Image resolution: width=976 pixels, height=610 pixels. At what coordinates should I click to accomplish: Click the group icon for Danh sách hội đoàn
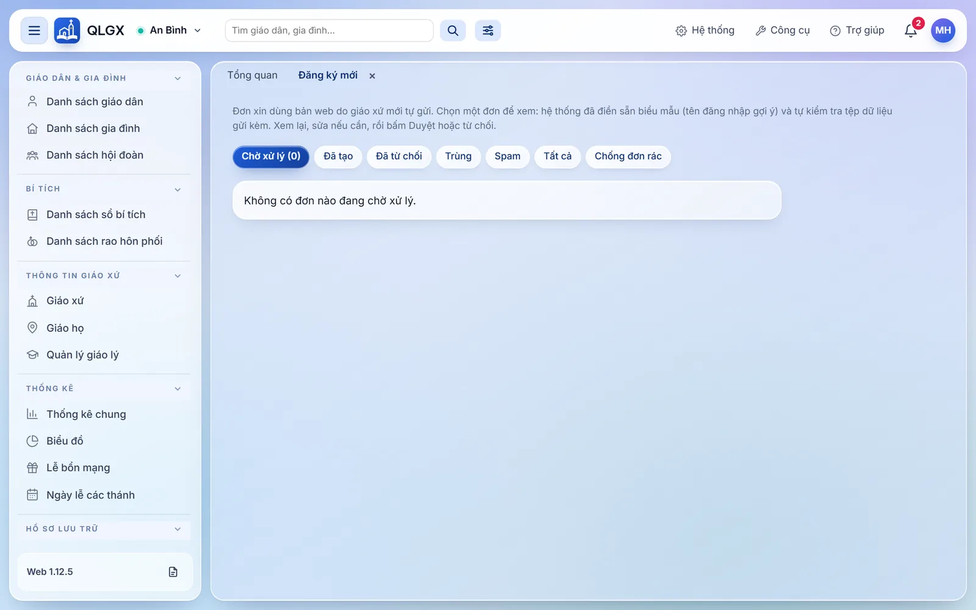[x=32, y=155]
